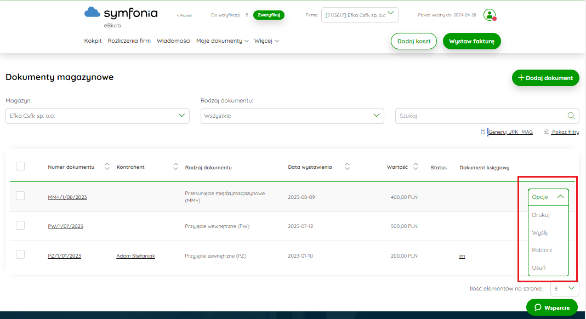Sort by Data wystawienia arrows
Image resolution: width=586 pixels, height=319 pixels.
click(x=347, y=167)
